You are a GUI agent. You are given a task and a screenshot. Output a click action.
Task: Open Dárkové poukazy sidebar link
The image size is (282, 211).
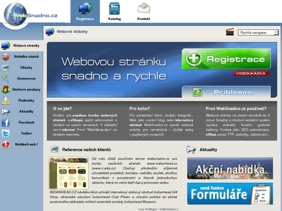[26, 89]
